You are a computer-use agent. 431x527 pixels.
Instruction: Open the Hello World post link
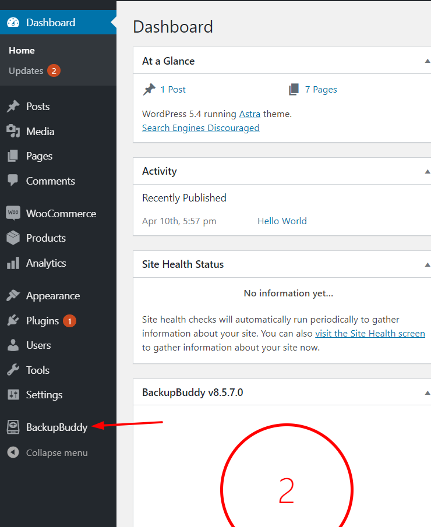(282, 221)
